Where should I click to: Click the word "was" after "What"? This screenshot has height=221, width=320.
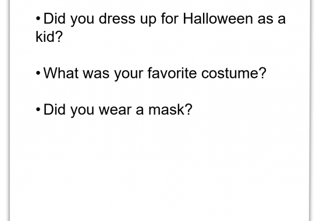click(x=96, y=74)
